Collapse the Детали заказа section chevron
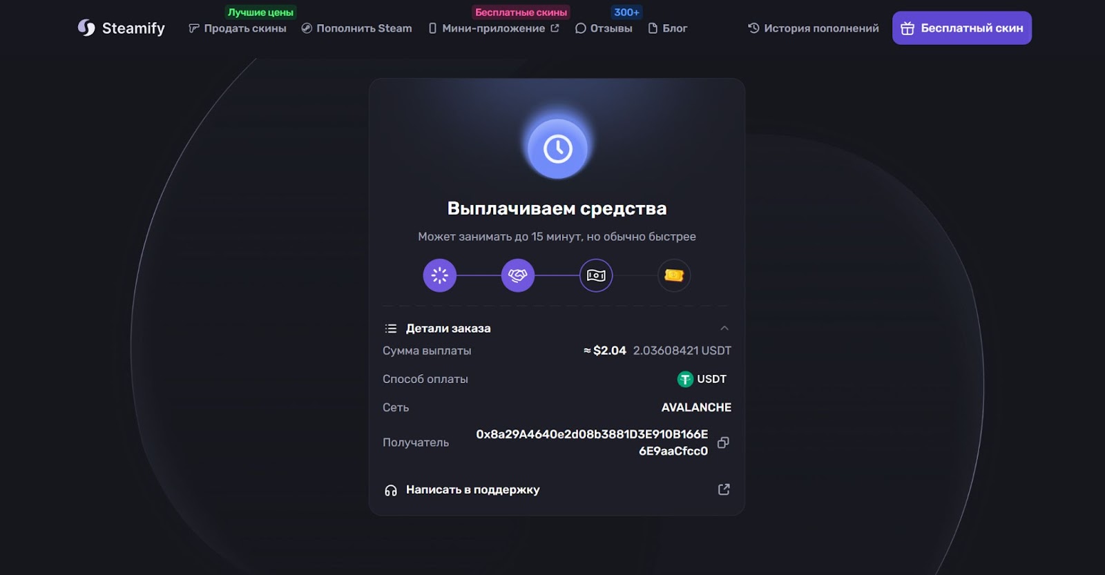 (x=724, y=329)
